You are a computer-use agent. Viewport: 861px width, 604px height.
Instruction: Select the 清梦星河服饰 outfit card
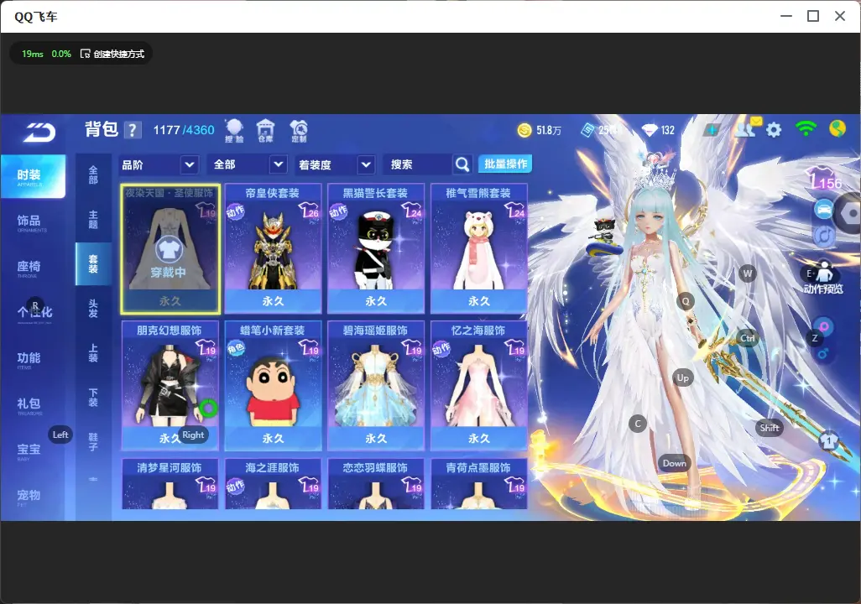tap(170, 484)
